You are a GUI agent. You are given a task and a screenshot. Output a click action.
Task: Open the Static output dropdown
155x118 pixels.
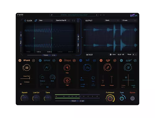[112, 20]
